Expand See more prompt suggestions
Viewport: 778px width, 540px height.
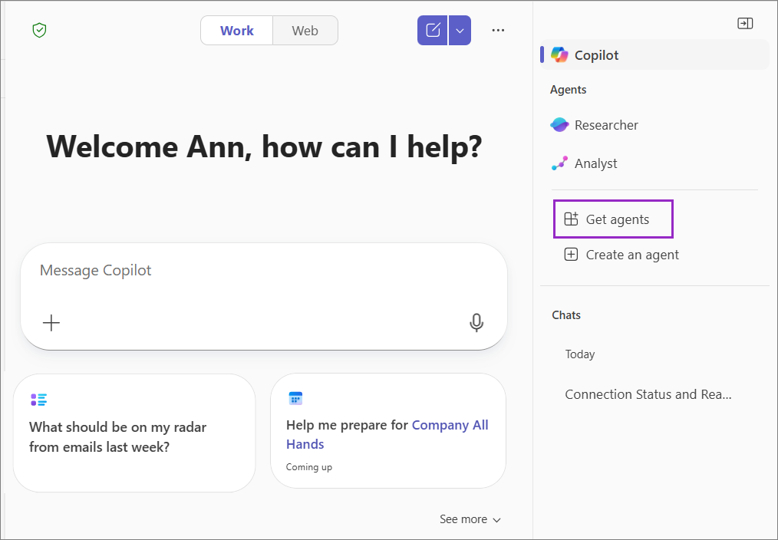[470, 519]
